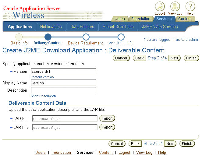Click the Delivery Content step circle
Viewport: 202px width, 155px height.
[x=48, y=37]
